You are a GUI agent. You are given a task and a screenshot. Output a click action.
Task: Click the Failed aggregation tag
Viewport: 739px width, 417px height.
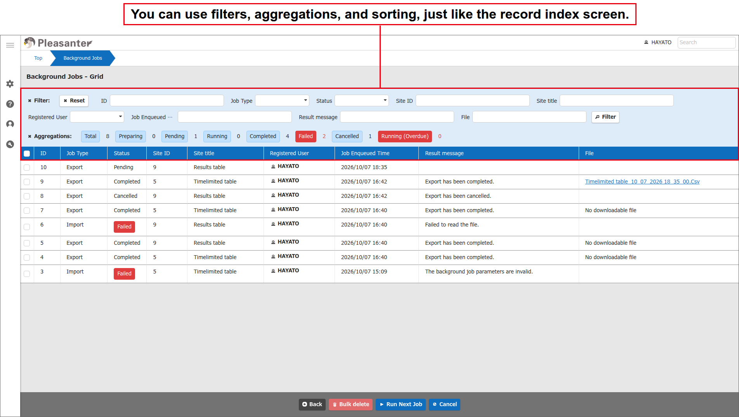306,136
